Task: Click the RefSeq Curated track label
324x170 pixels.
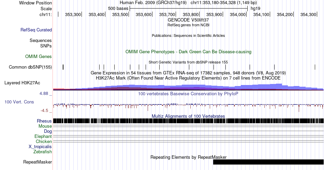Action: pos(36,30)
